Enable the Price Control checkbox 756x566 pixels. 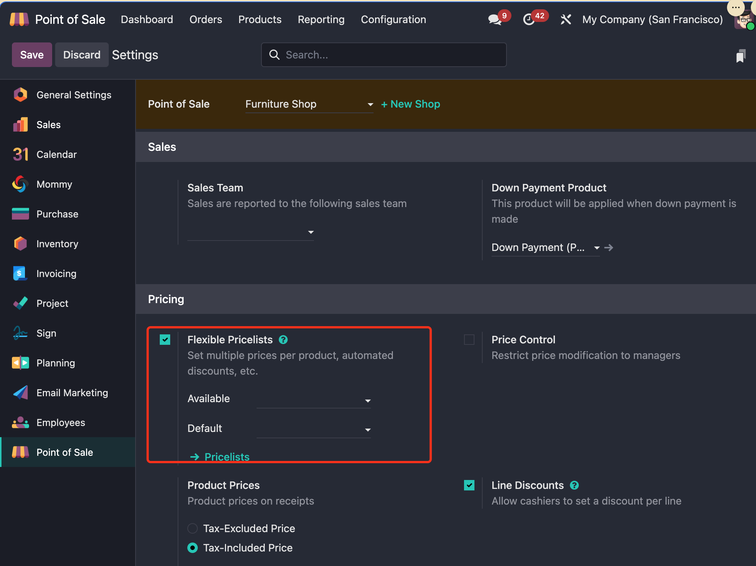pyautogui.click(x=469, y=340)
